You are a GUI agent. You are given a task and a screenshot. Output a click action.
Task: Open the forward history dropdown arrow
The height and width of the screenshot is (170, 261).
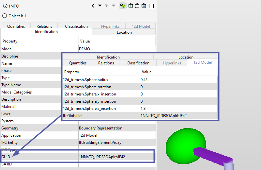pyautogui.click(x=113, y=6)
